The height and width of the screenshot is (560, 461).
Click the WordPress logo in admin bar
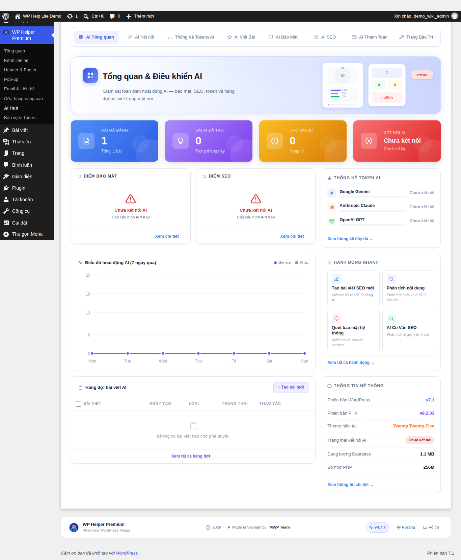[x=6, y=16]
